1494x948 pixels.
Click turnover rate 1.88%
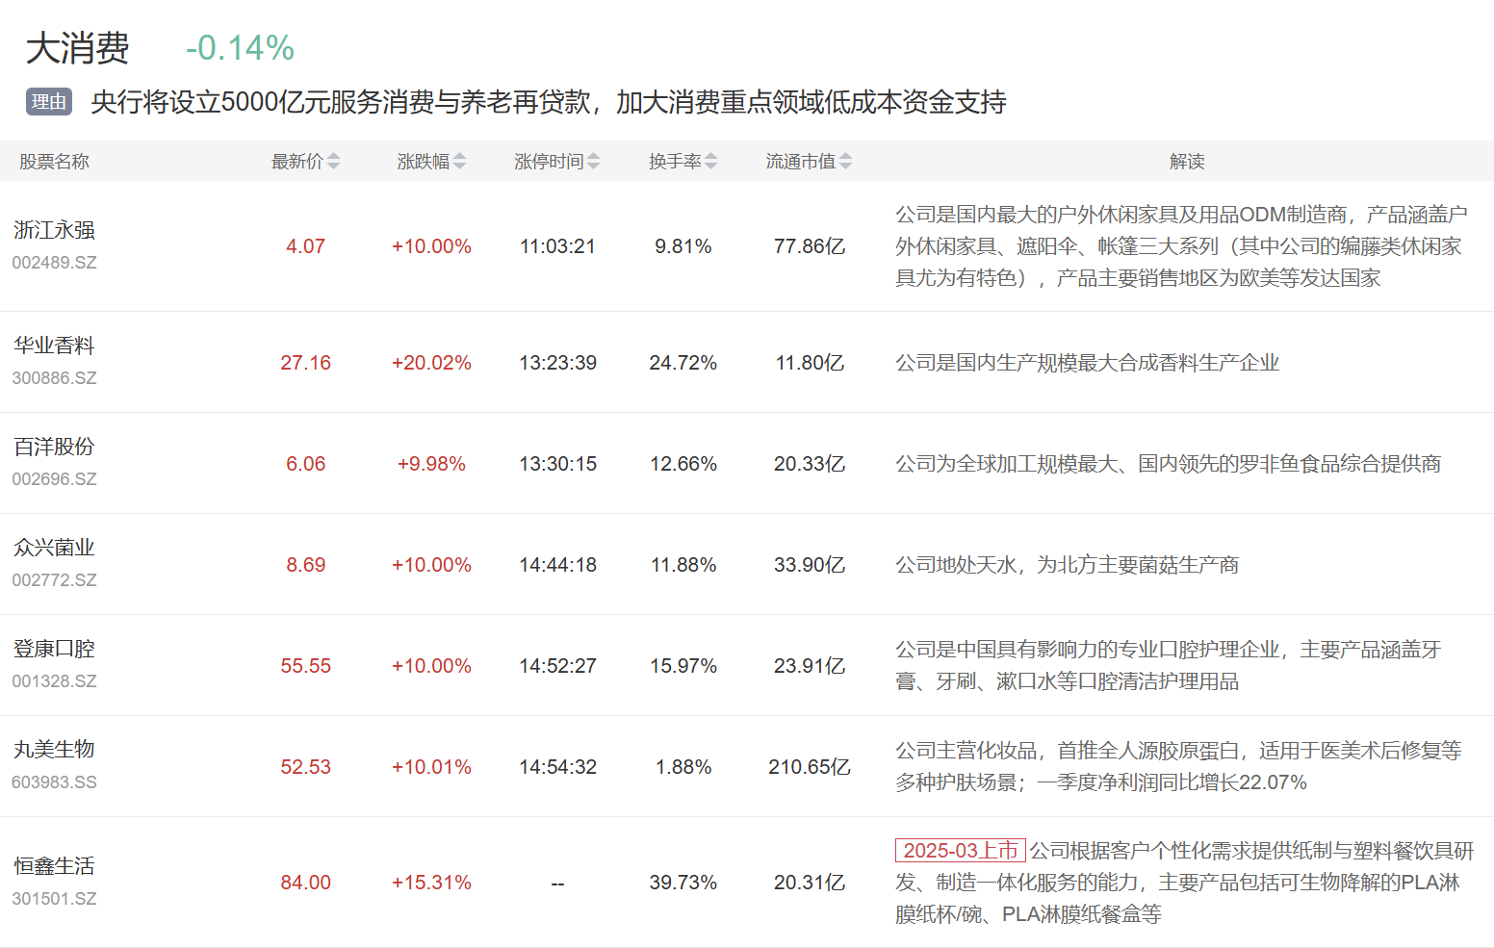[683, 767]
